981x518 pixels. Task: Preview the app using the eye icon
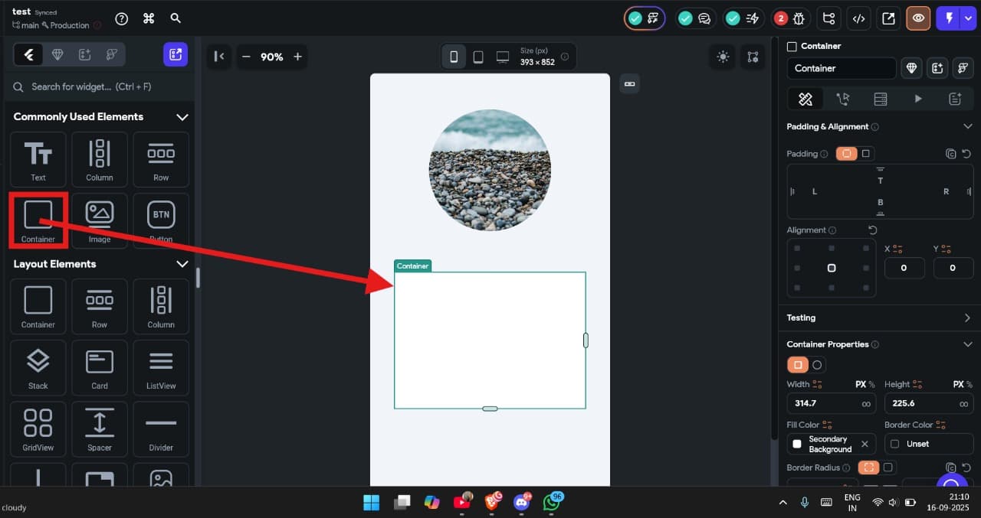918,18
